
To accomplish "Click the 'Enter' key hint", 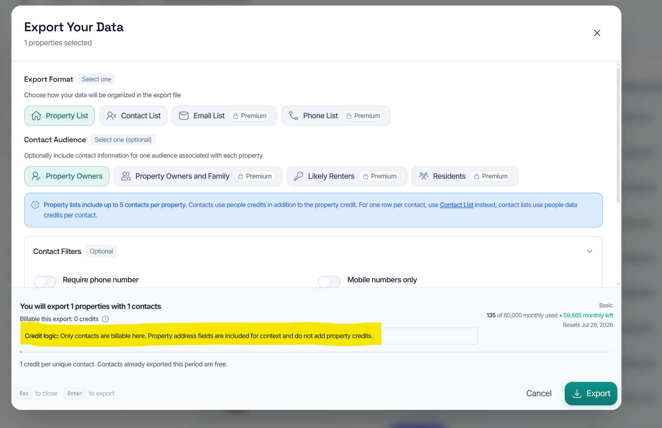I will [x=75, y=393].
